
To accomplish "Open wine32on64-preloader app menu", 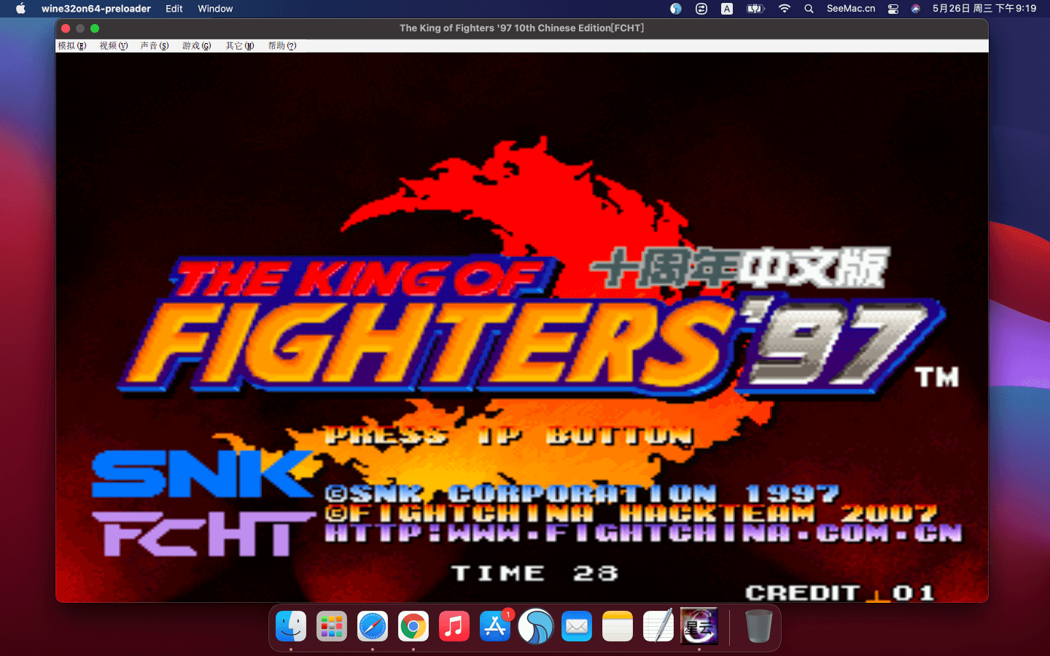I will coord(96,9).
